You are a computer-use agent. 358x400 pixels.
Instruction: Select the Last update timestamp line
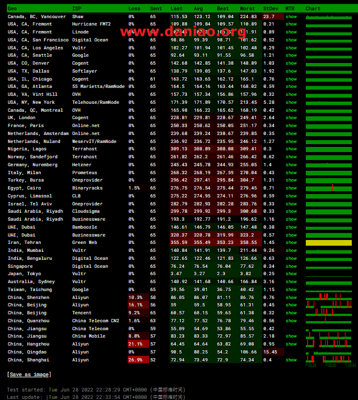96,397
